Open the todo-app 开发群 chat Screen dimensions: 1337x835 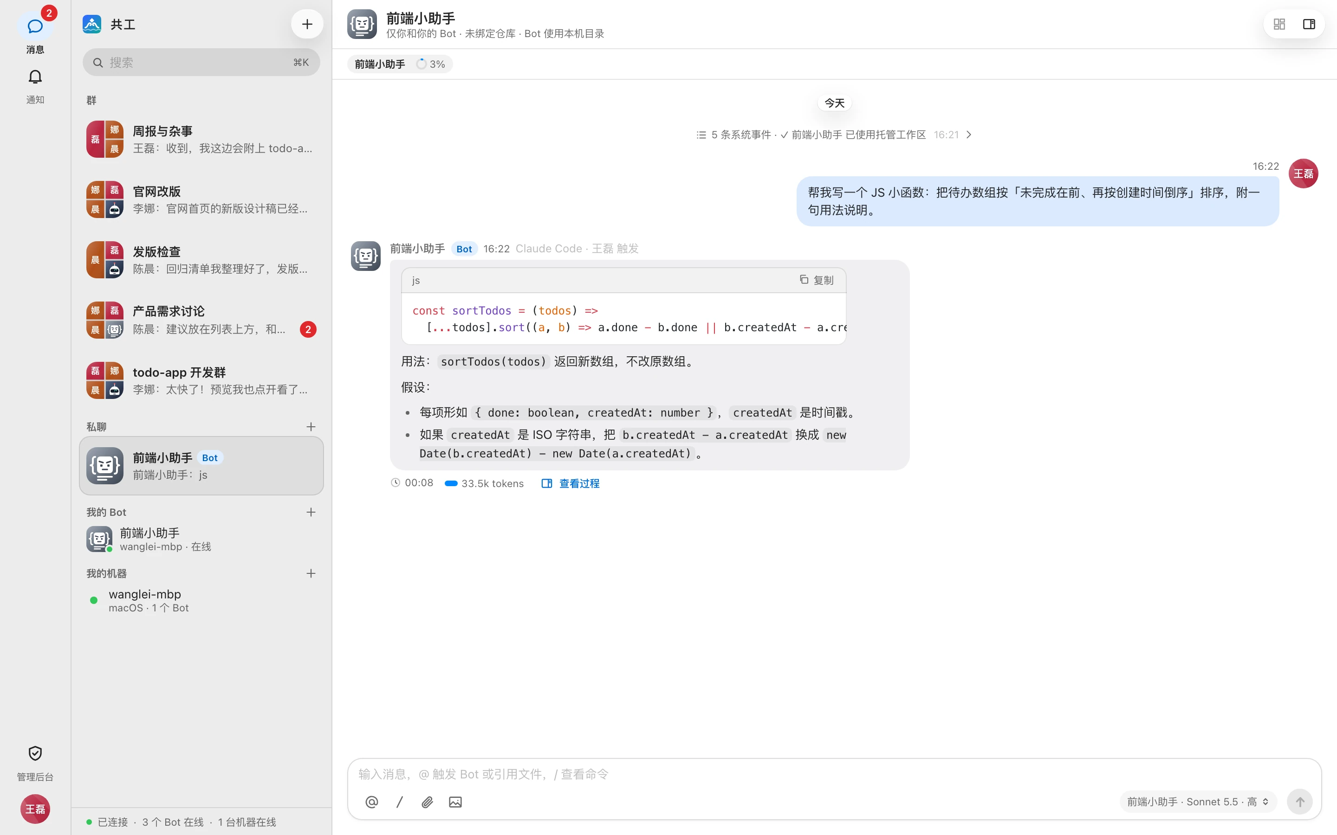coord(201,380)
